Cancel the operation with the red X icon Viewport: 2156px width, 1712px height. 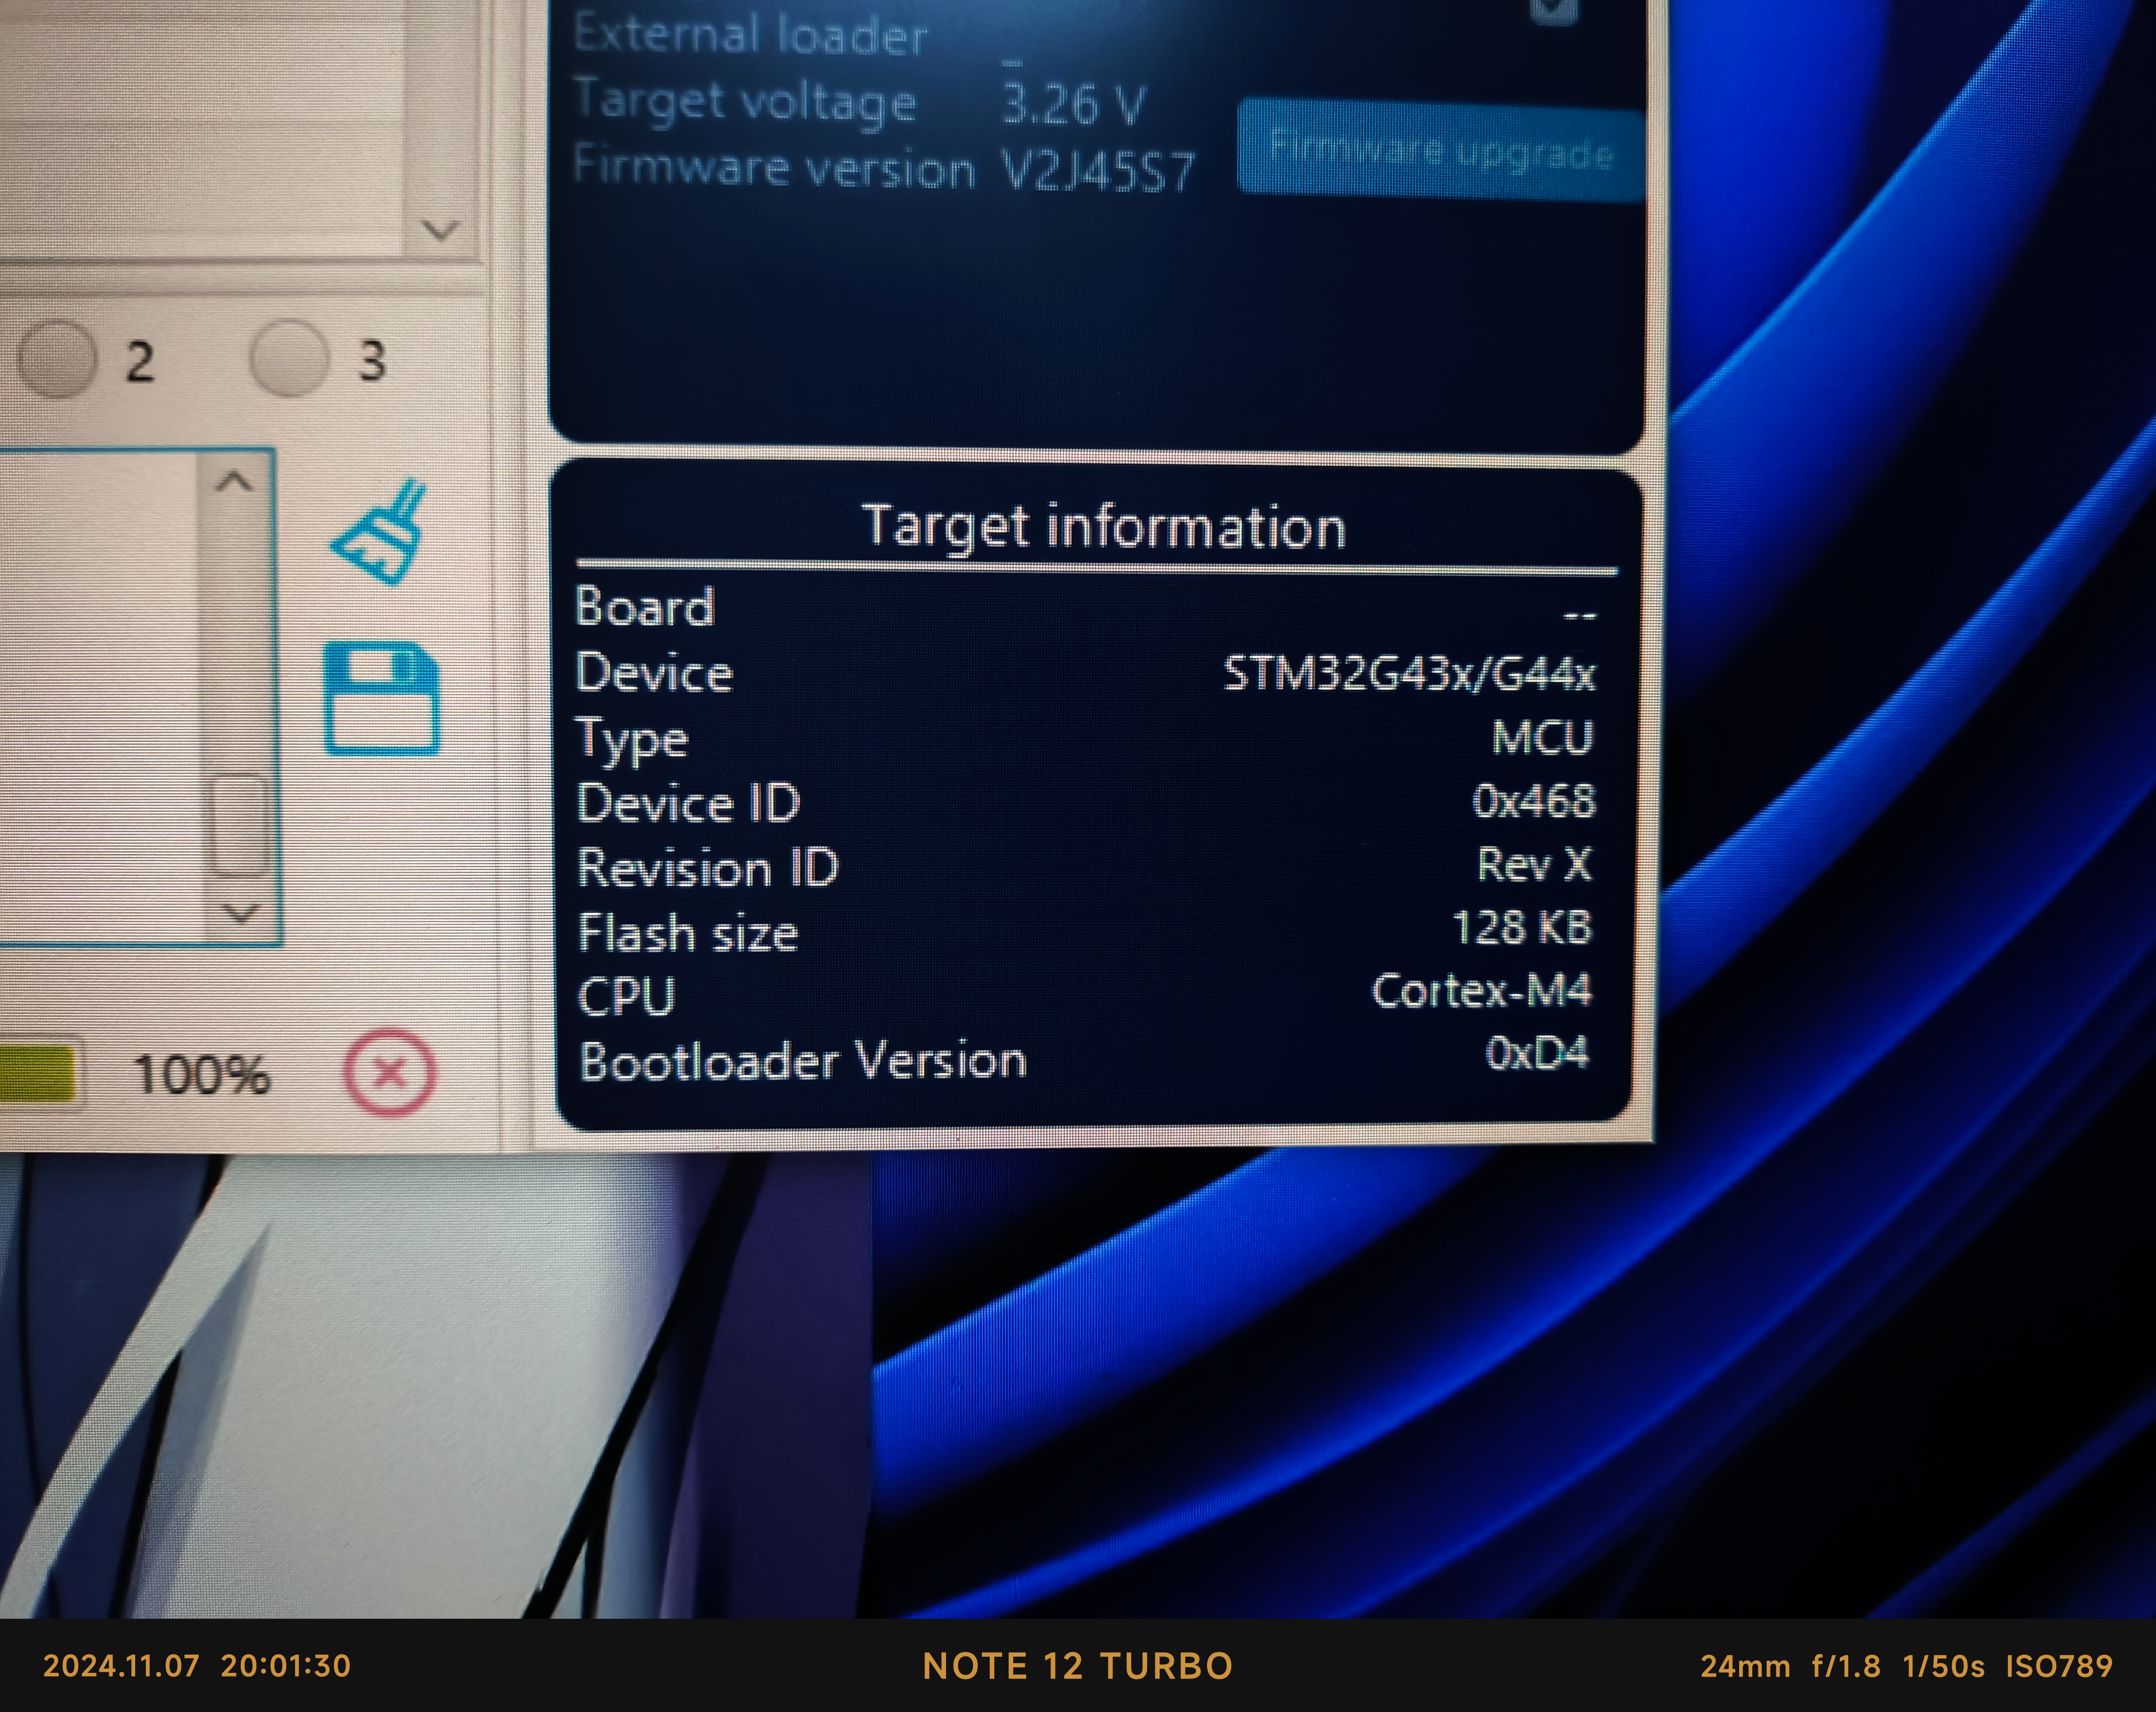(x=390, y=1072)
